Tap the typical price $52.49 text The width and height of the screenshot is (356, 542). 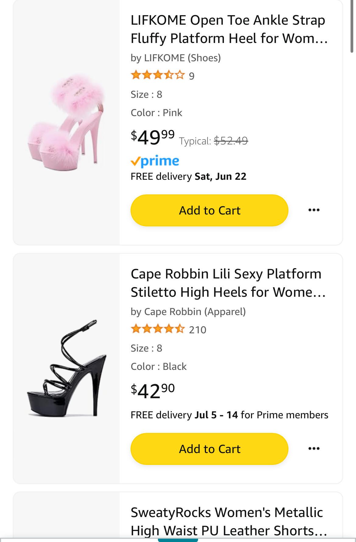point(214,141)
